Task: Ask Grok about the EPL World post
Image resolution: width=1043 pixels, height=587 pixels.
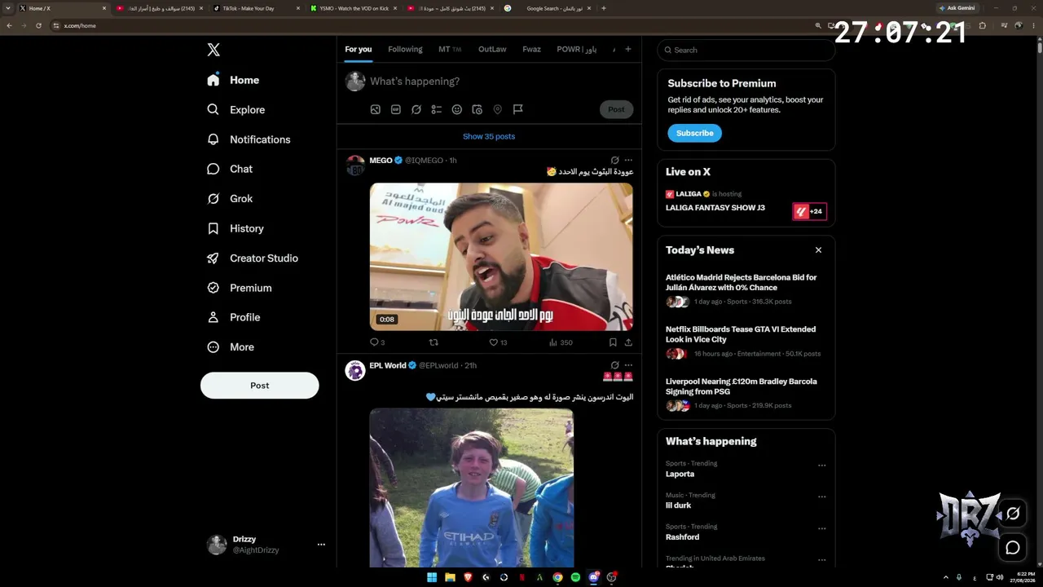Action: tap(615, 365)
